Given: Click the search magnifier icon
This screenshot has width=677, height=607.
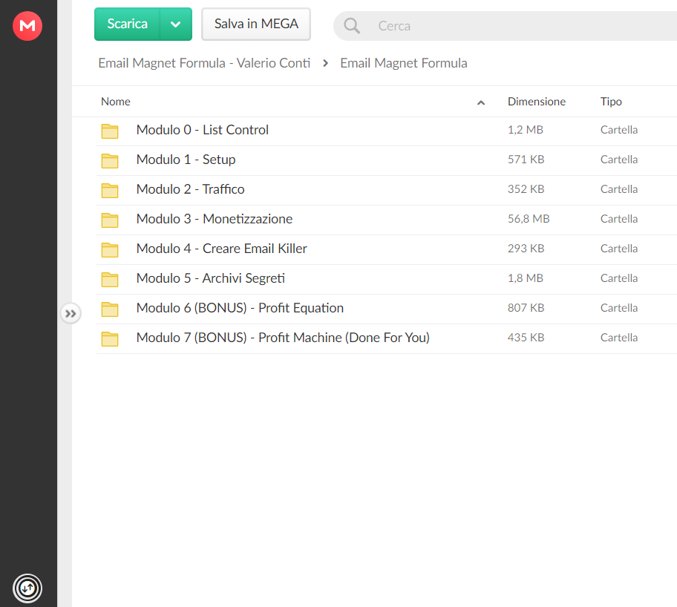Looking at the screenshot, I should point(352,26).
